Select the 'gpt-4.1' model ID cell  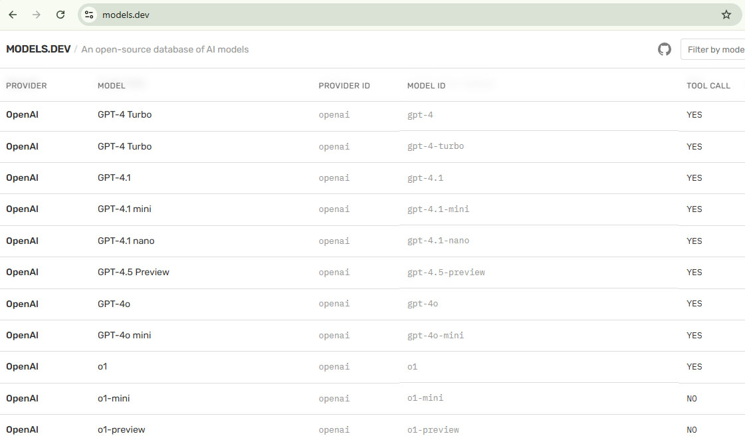425,178
